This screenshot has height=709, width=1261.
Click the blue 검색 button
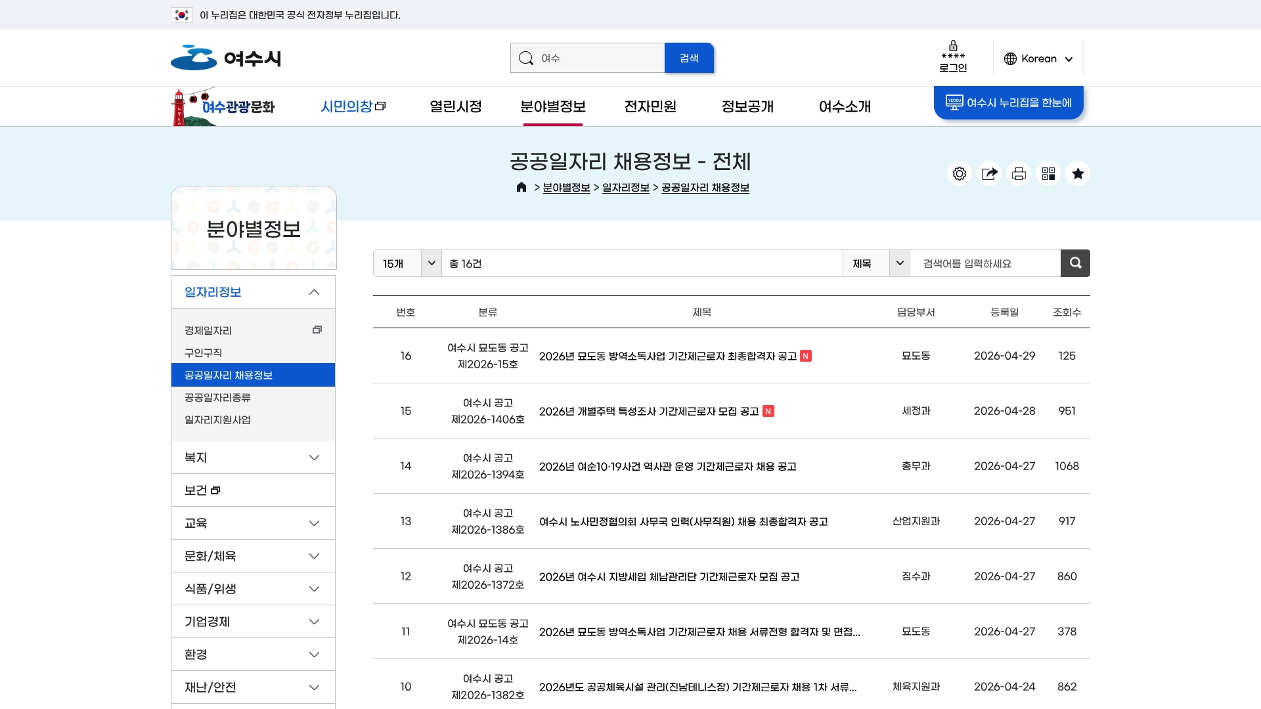[689, 58]
